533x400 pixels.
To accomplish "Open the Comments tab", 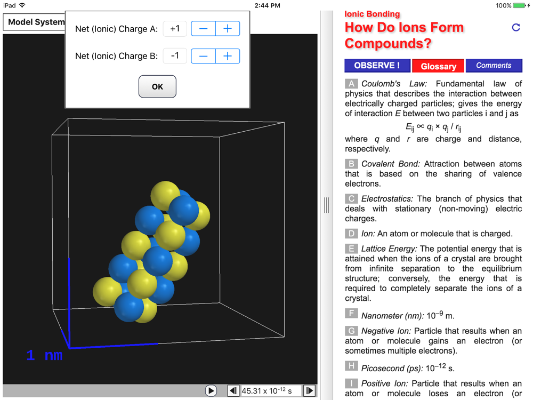I will click(494, 66).
